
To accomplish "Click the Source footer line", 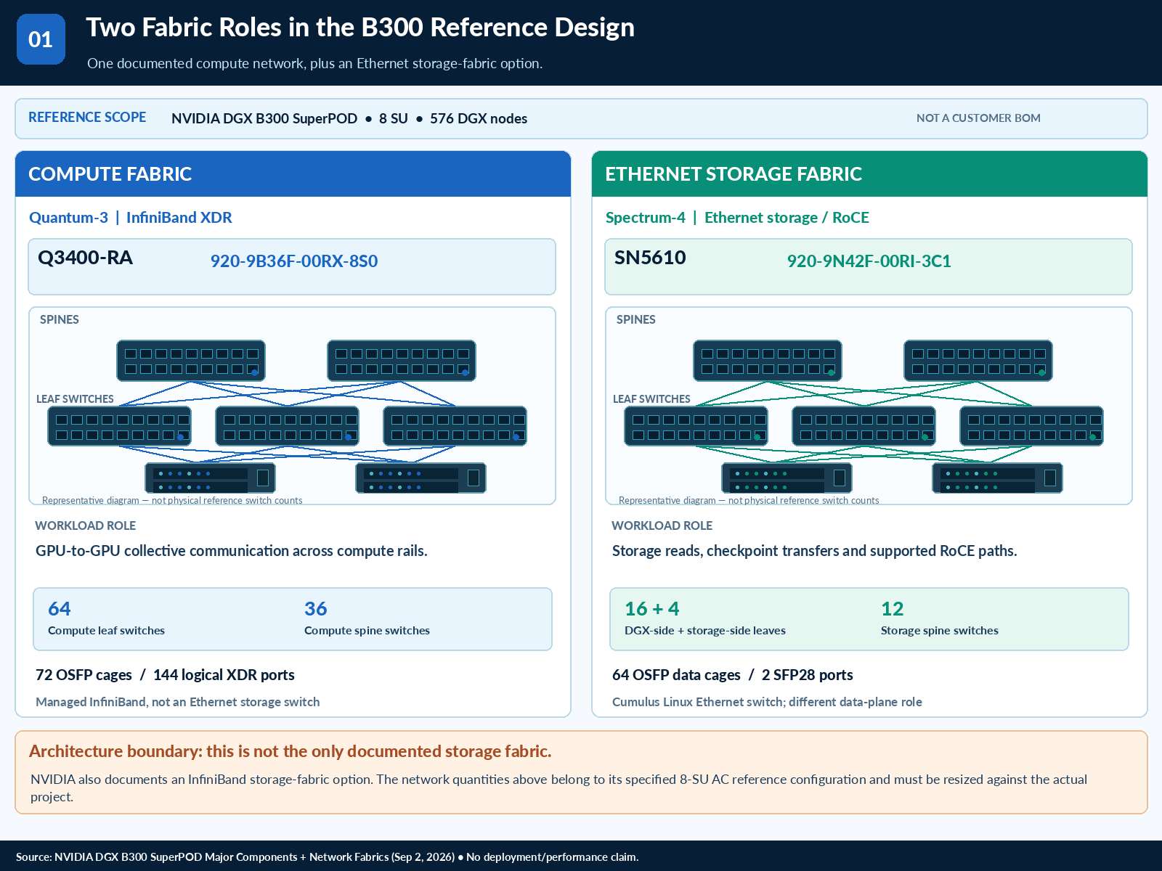I will [327, 857].
